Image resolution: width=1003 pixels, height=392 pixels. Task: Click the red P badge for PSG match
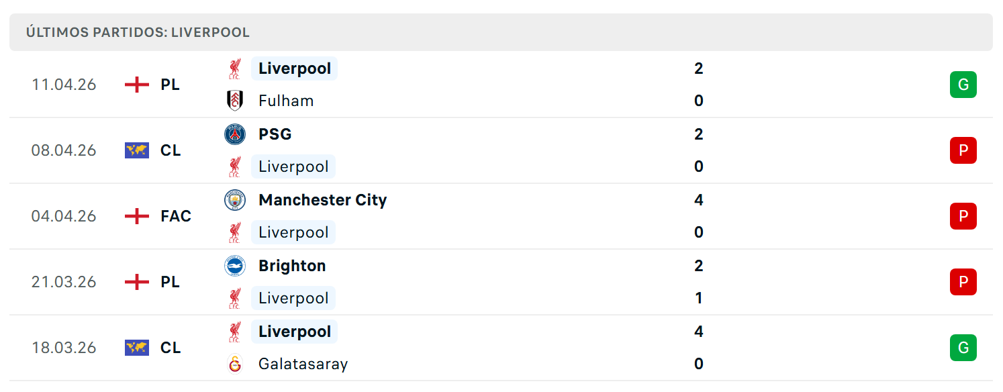point(963,150)
